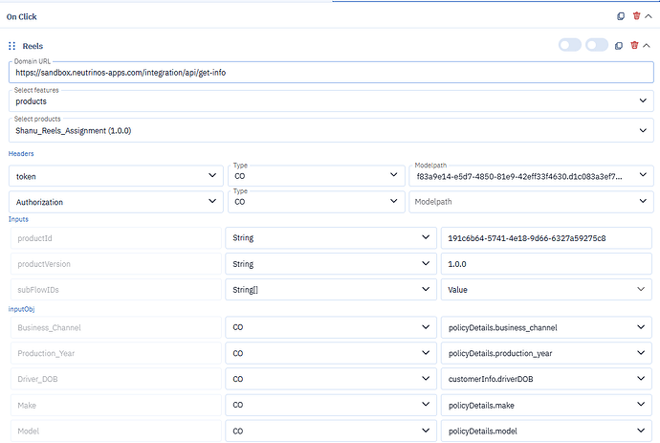Screen dimensions: 660x443
Task: Change Type dropdown for Authorization header
Action: pos(316,202)
